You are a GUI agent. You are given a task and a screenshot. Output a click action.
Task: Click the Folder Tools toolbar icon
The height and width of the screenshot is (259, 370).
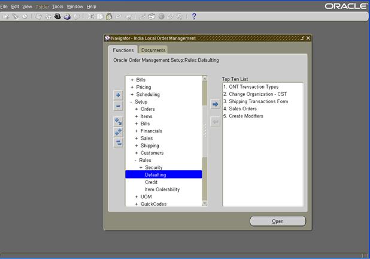coord(180,17)
